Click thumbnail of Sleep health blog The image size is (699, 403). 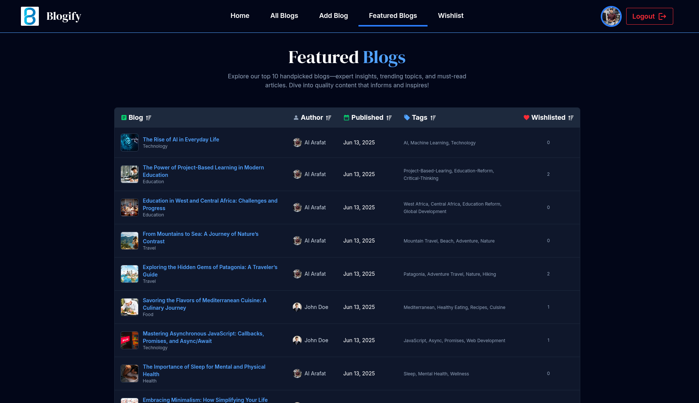[130, 374]
